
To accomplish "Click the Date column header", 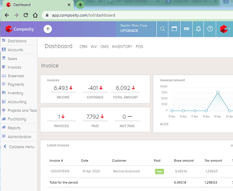I will click(85, 160).
